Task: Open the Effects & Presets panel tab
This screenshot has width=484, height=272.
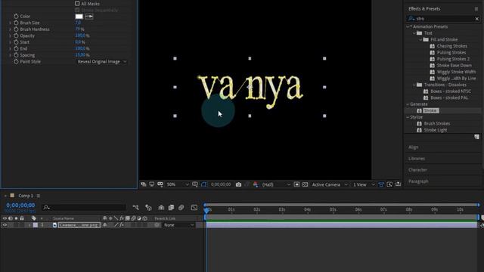Action: (x=424, y=9)
